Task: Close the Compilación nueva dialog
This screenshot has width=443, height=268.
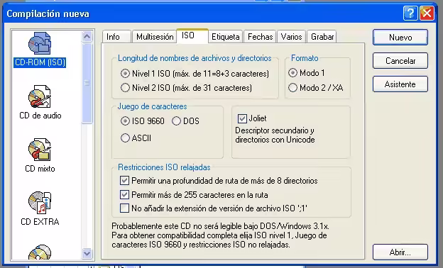Action: pyautogui.click(x=427, y=13)
